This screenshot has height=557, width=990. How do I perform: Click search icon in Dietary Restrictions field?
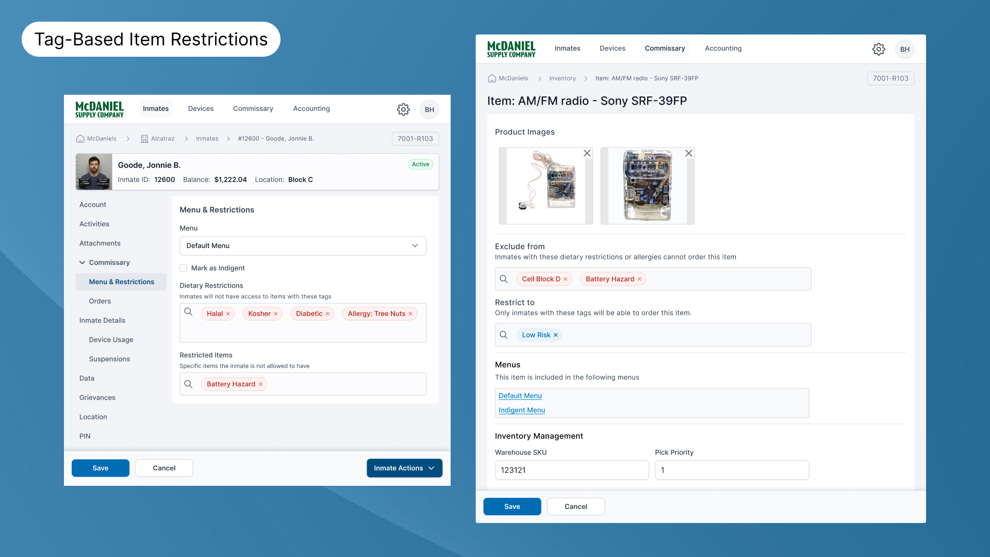pos(188,312)
